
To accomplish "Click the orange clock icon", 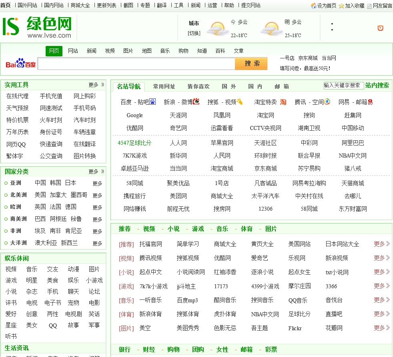I will [x=381, y=28].
